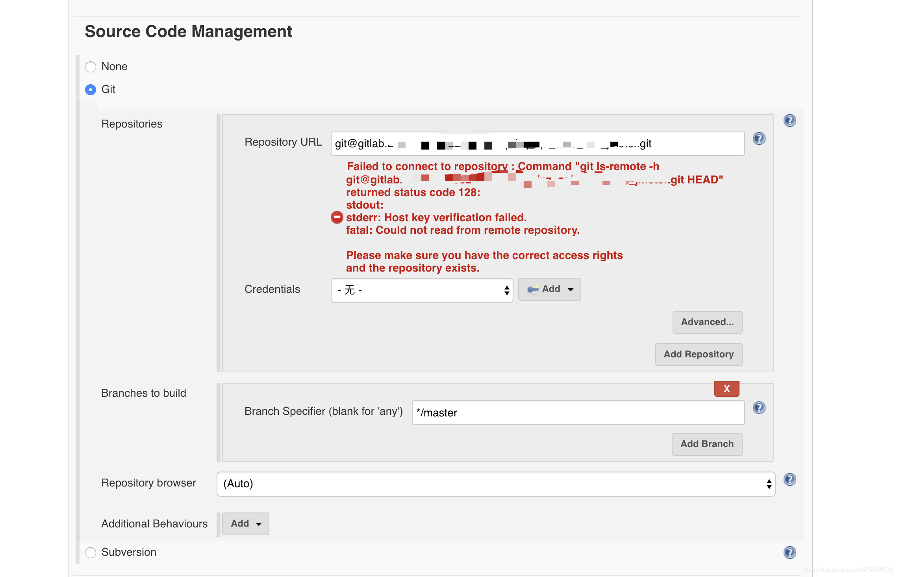
Task: Select the None radio button
Action: click(91, 65)
